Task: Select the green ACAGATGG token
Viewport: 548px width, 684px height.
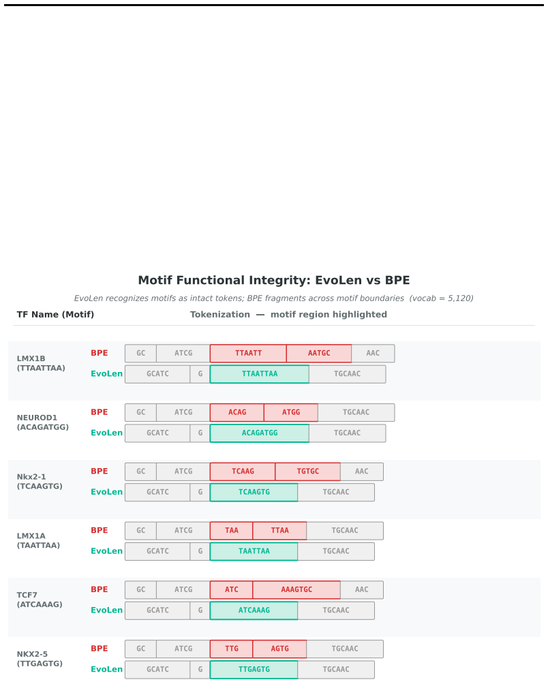Action: coord(260,433)
